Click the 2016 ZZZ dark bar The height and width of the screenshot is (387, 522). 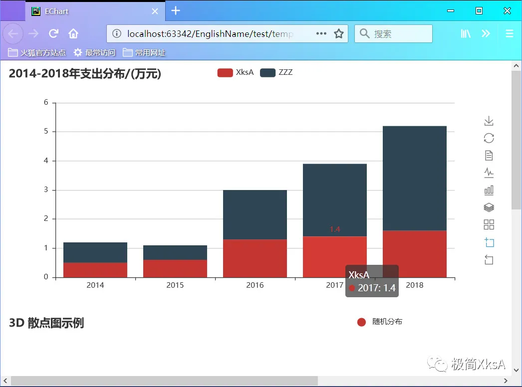(255, 214)
